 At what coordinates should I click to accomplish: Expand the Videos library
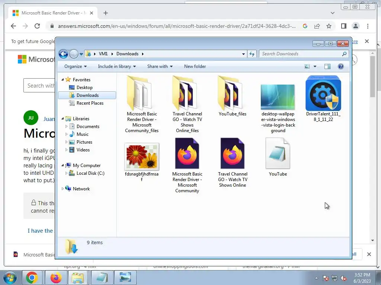coord(66,150)
